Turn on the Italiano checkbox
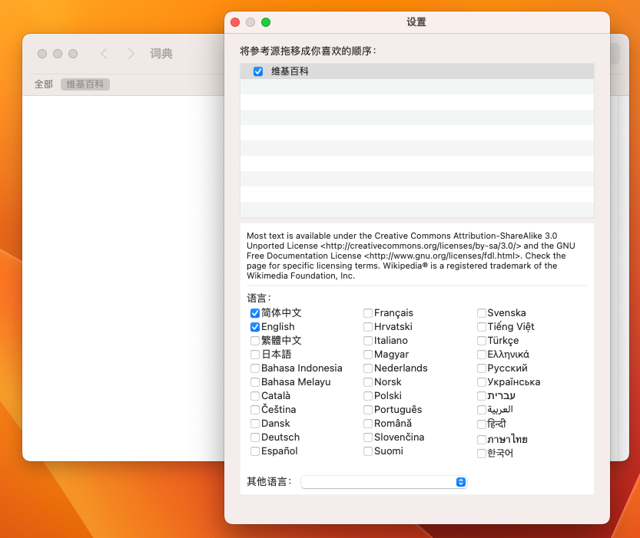Screen dimensions: 640x538 click(x=368, y=341)
